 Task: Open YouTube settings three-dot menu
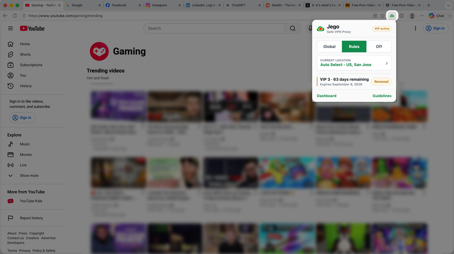coord(415,28)
